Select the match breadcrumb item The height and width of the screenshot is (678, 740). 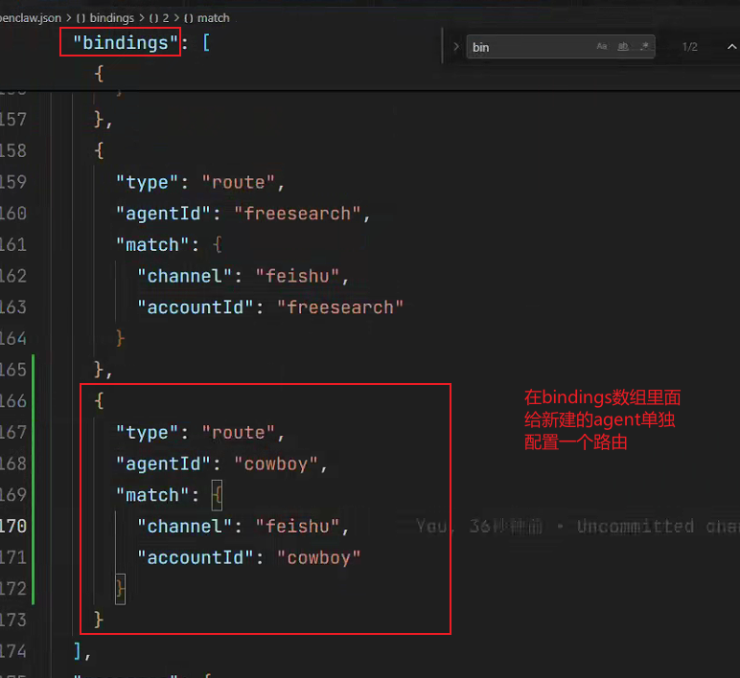(x=214, y=18)
